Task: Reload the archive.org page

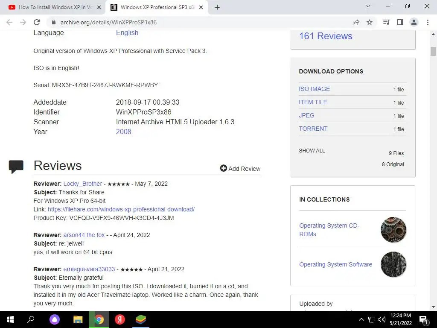Action: 37,22
